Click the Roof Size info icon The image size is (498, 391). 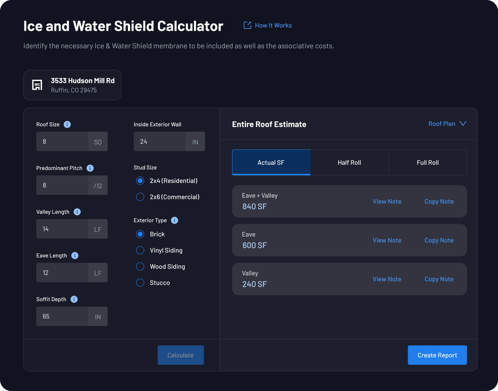click(x=67, y=124)
